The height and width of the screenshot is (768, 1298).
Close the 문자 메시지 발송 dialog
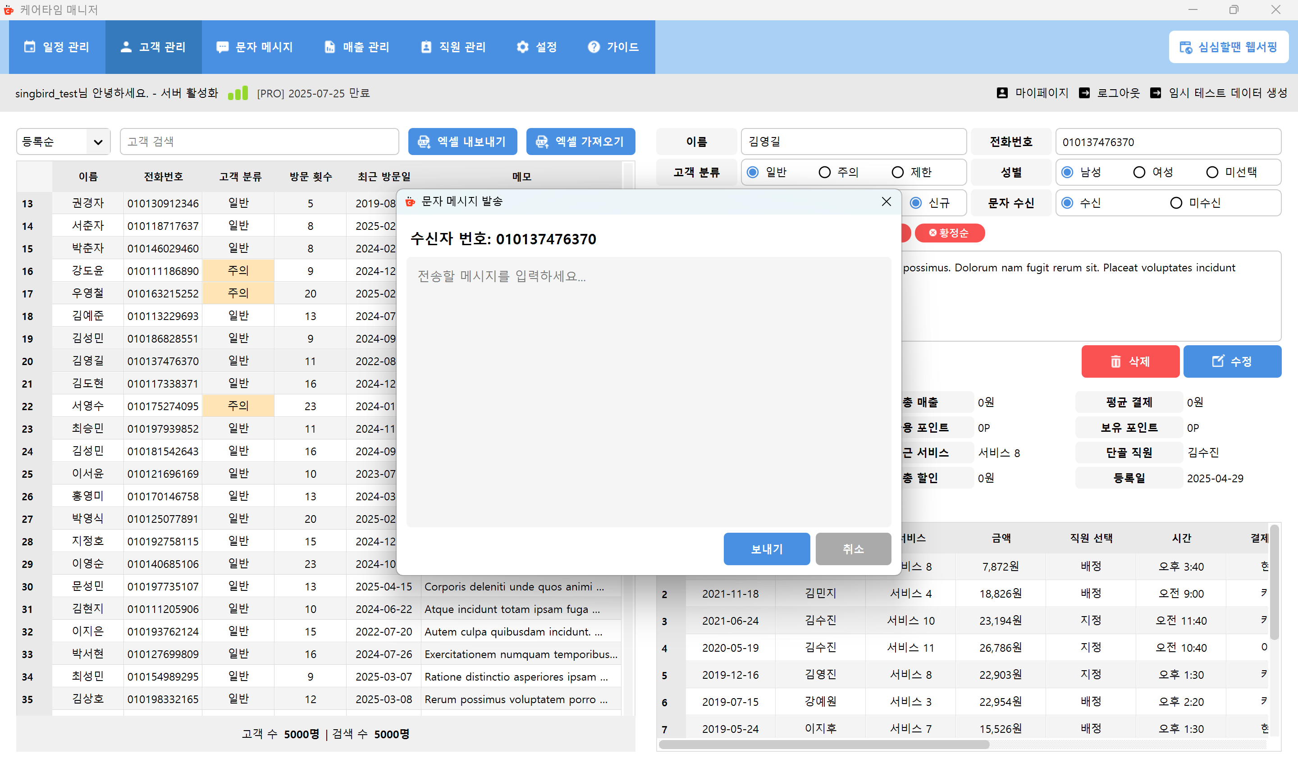pos(886,202)
